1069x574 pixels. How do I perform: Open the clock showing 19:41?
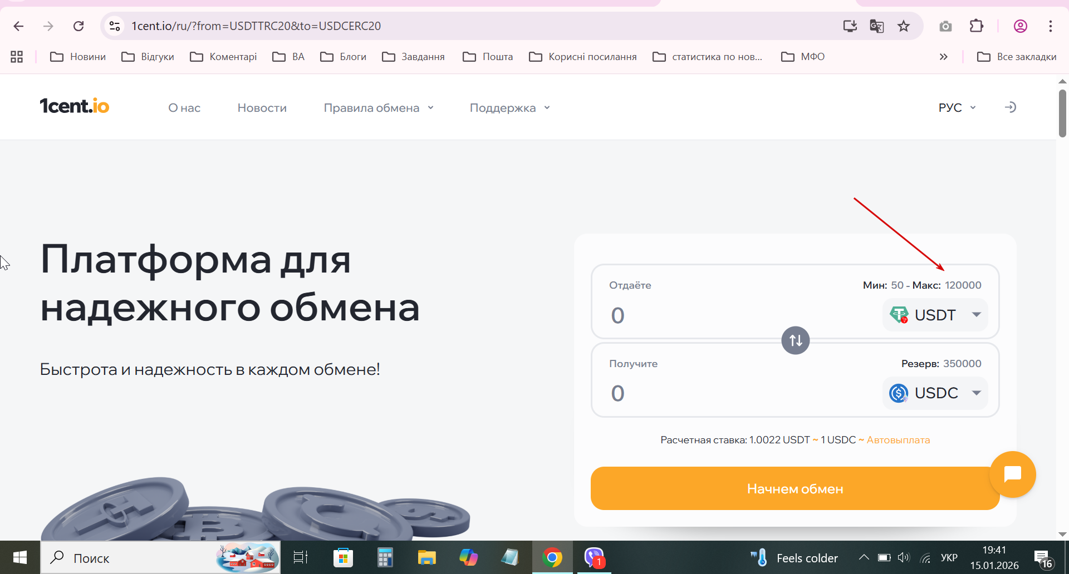[x=994, y=557]
